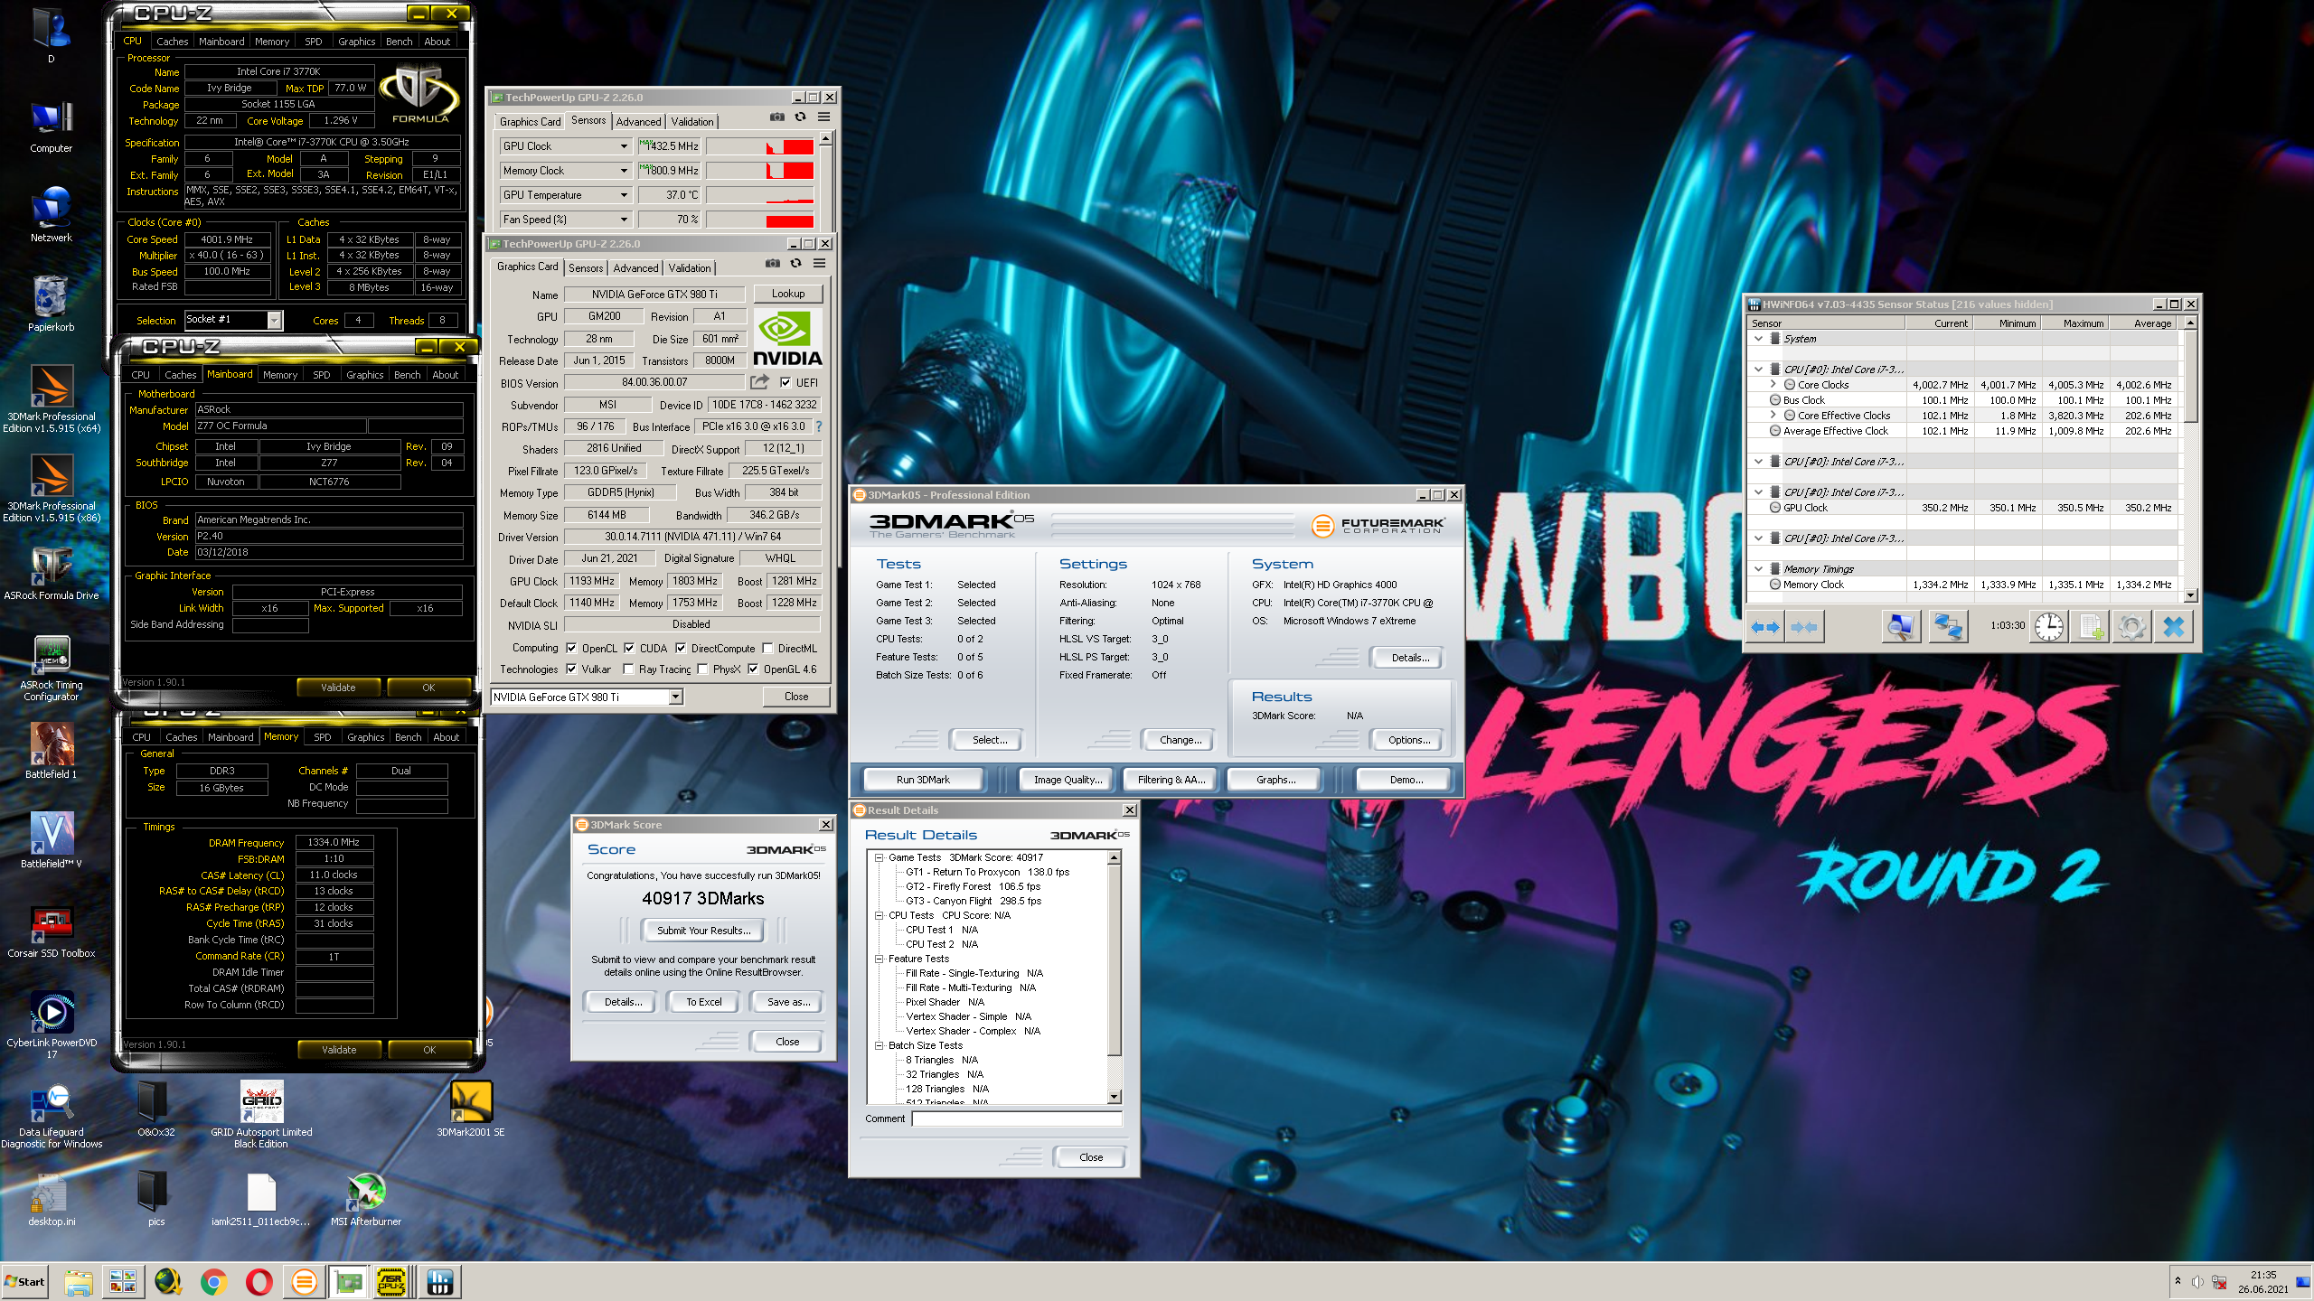Open Memory Clock sensor dropdown

pyautogui.click(x=624, y=170)
